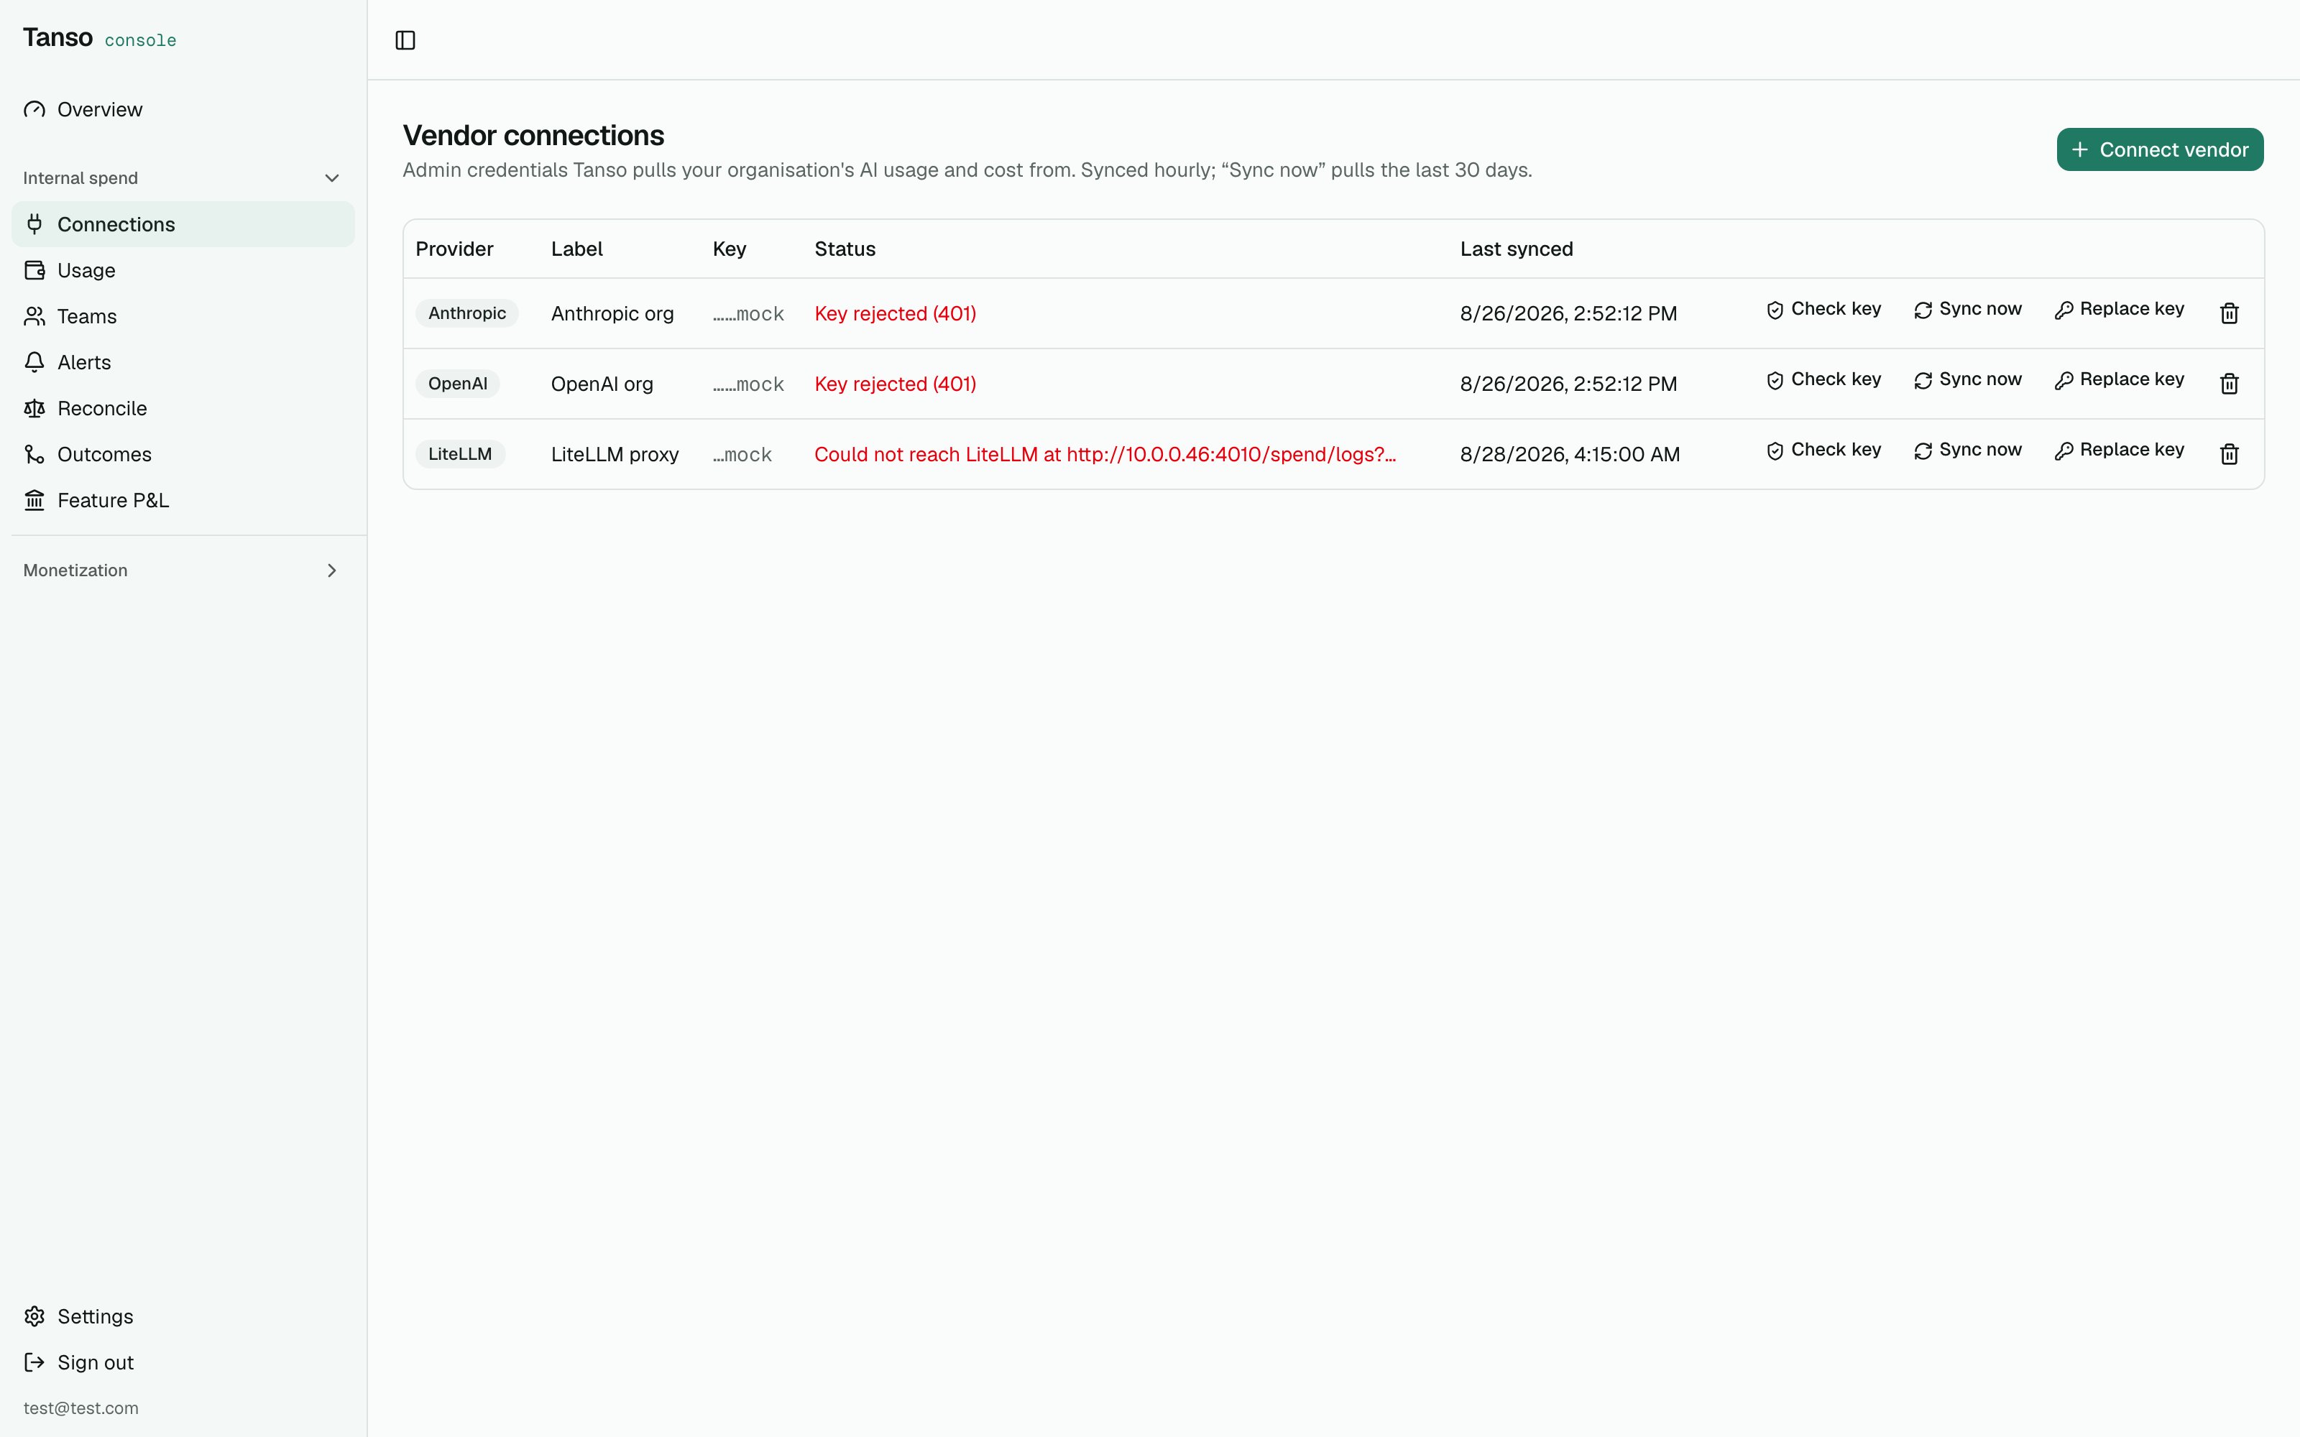The image size is (2300, 1437).
Task: Open Alerts in the sidebar
Action: pyautogui.click(x=183, y=362)
